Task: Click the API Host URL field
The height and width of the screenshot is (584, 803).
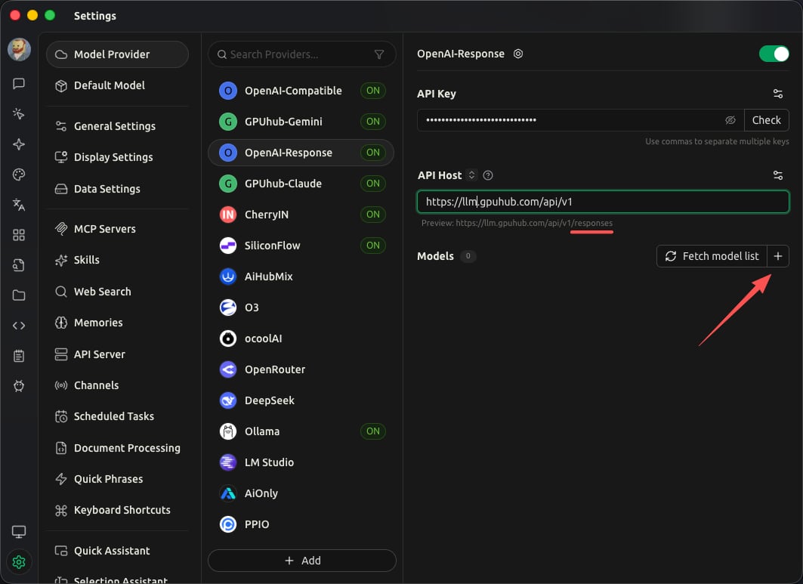Action: (x=603, y=202)
